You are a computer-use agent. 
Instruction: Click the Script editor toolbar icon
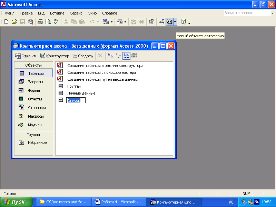[141, 22]
